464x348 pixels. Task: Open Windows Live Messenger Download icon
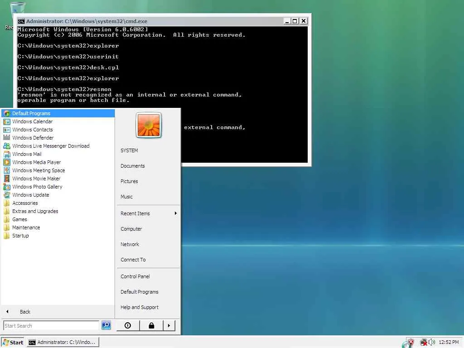pyautogui.click(x=6, y=146)
